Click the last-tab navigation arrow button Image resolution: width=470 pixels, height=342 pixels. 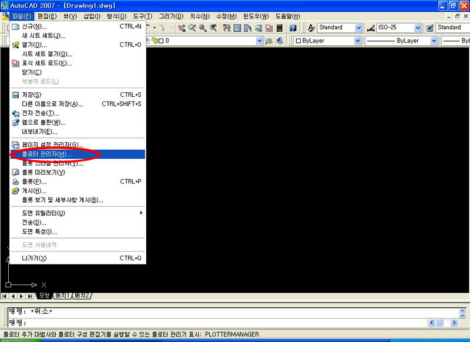pyautogui.click(x=30, y=296)
